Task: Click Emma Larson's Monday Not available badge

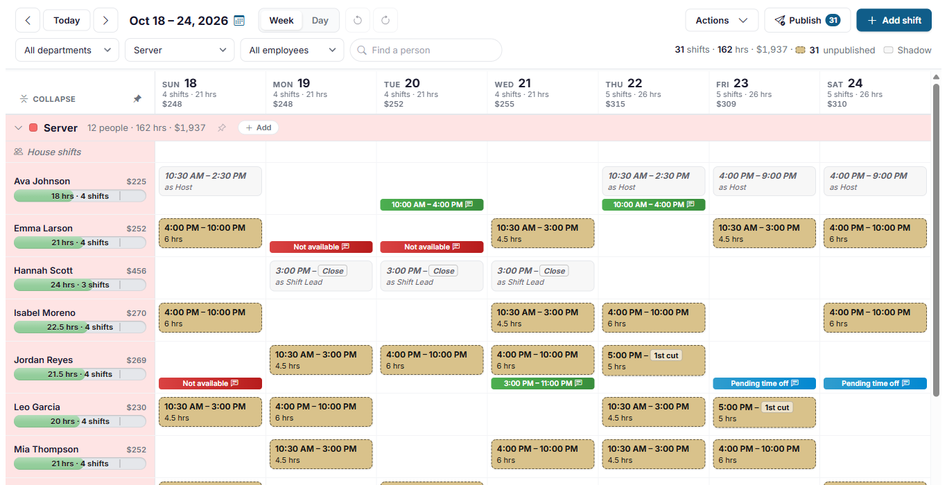Action: [x=321, y=247]
